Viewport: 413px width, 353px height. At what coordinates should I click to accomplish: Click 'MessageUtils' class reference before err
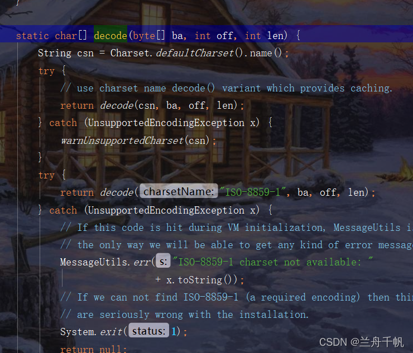(x=94, y=262)
